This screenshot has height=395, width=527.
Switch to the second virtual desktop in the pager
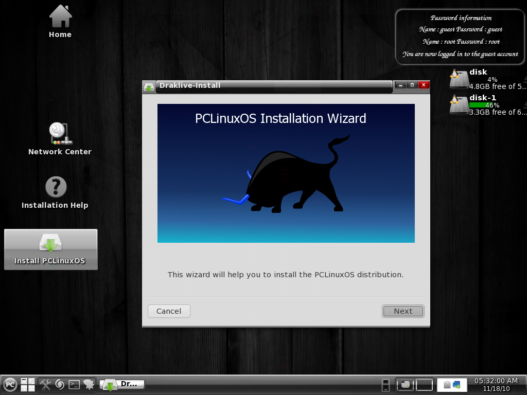[x=425, y=385]
